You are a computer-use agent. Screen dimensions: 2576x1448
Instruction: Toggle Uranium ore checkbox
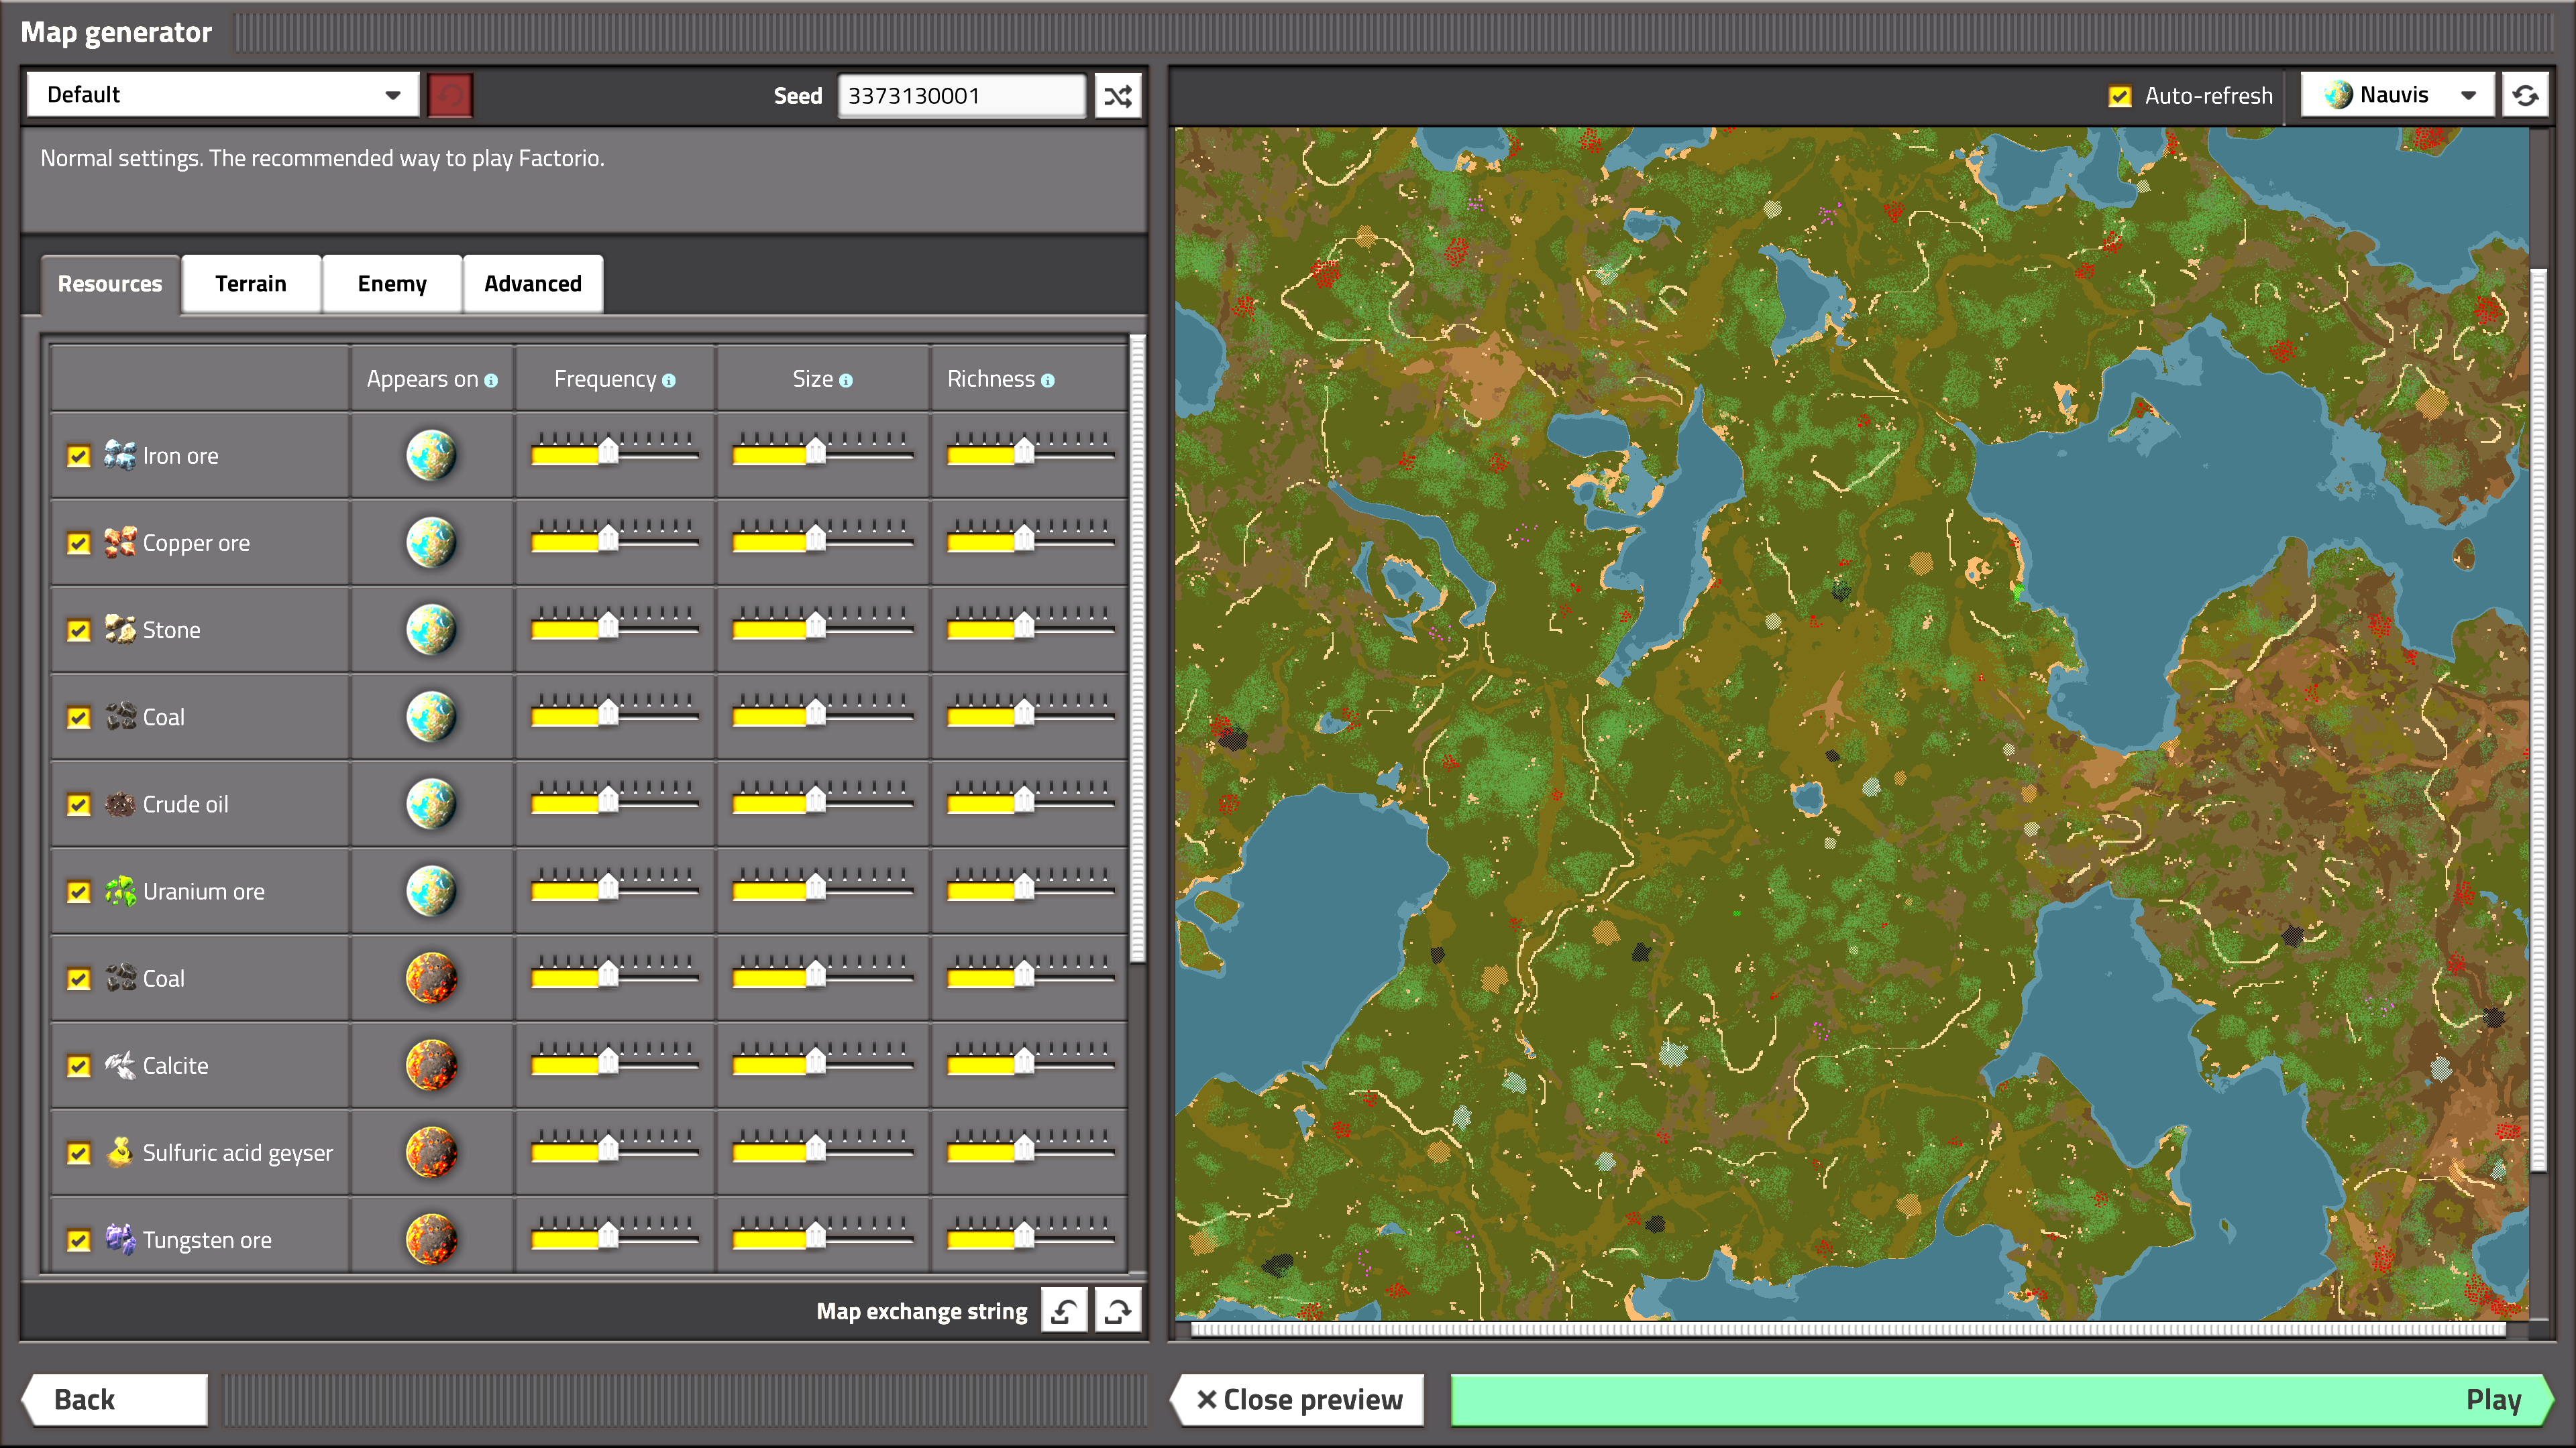tap(78, 892)
